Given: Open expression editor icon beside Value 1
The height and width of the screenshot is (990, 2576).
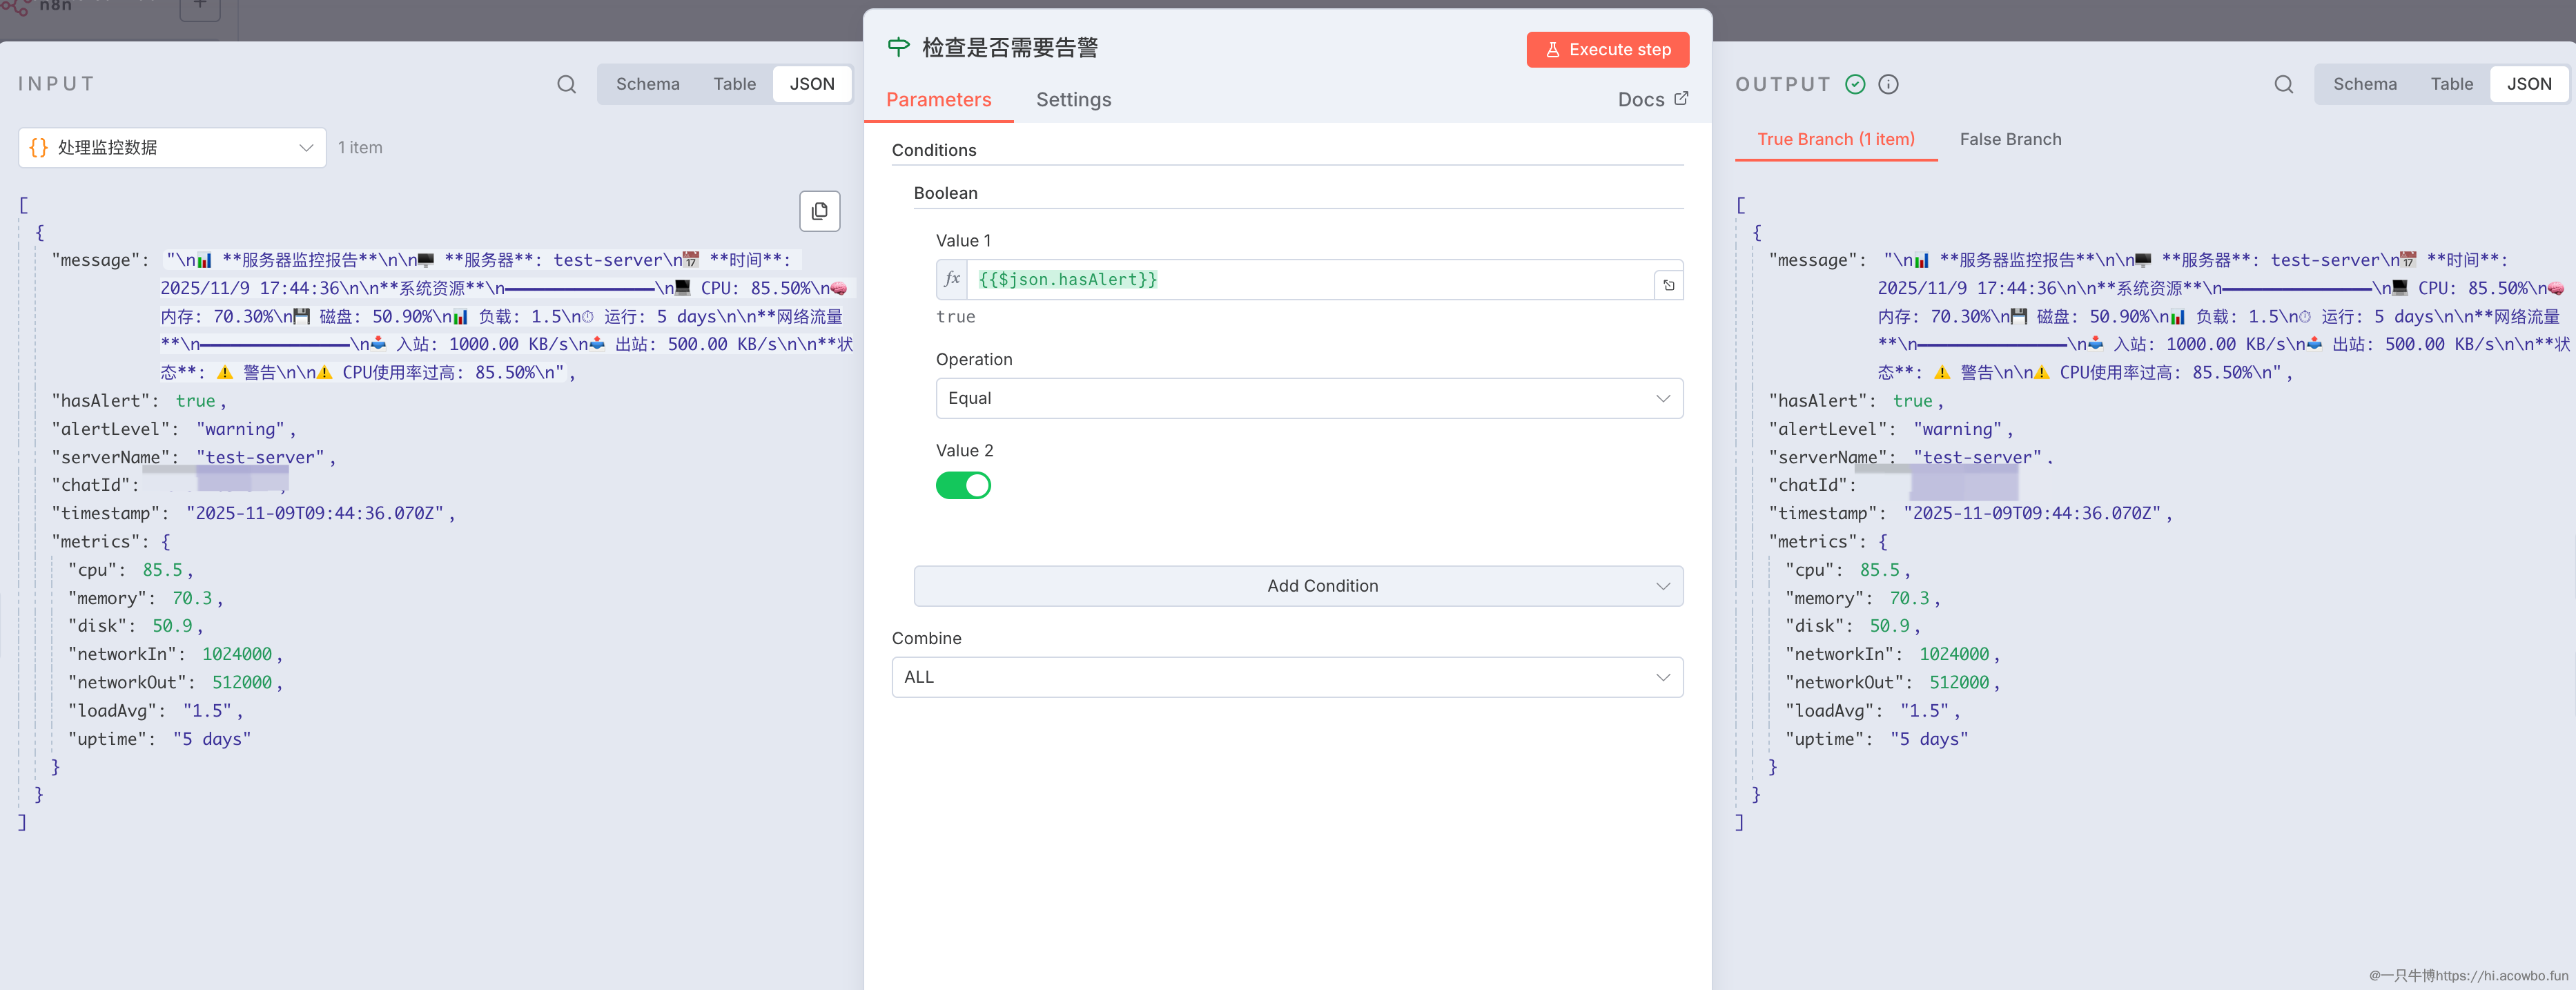Looking at the screenshot, I should pos(1668,285).
